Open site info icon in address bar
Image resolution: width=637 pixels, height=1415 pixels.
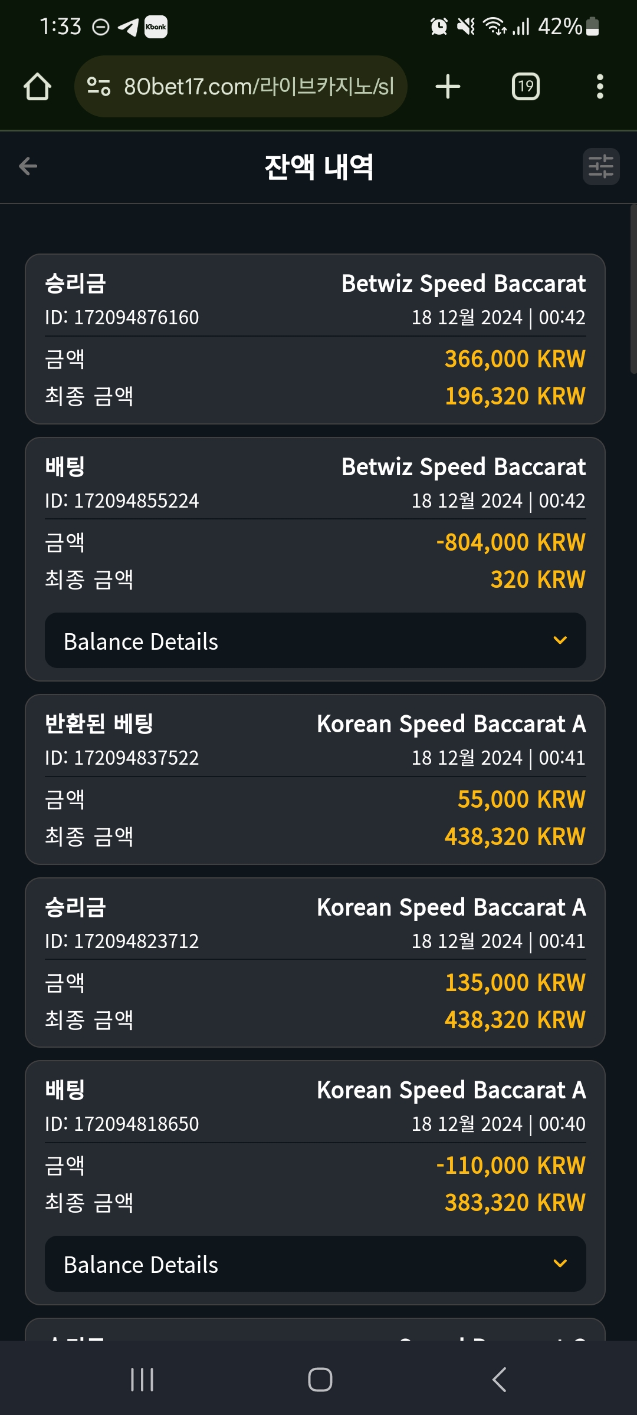click(x=98, y=87)
